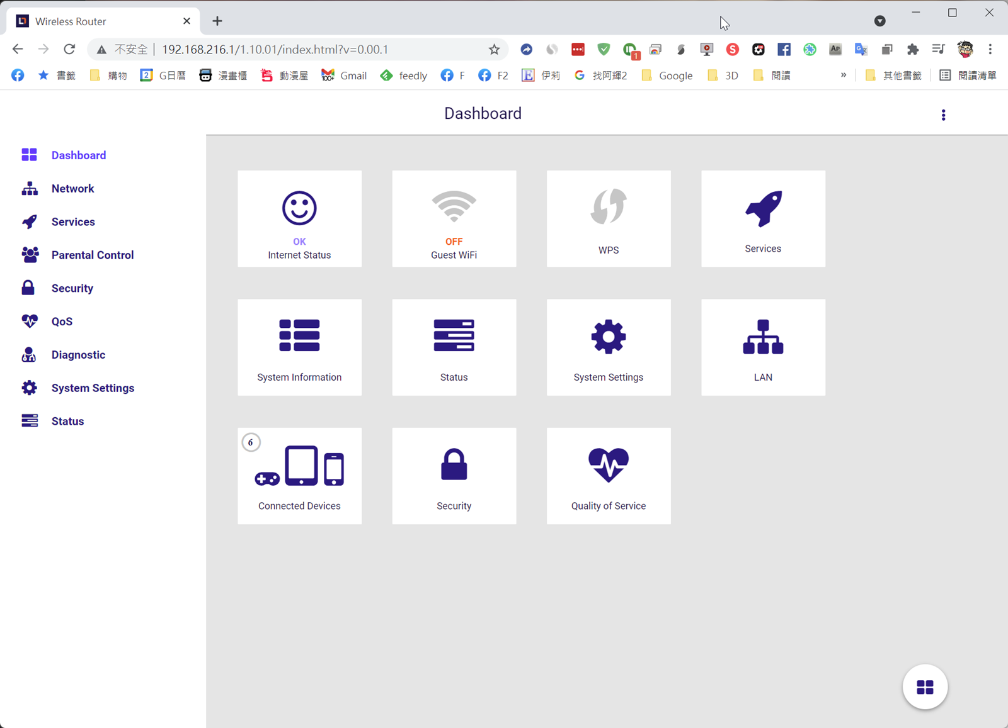The width and height of the screenshot is (1008, 728).
Task: Open the dashboard three-dot options menu
Action: click(943, 115)
